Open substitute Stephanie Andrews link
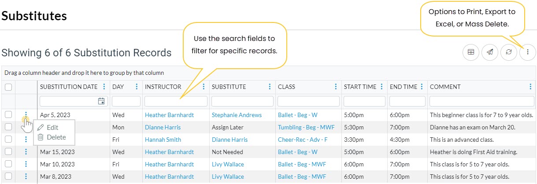Viewport: 537px width, 184px height. click(237, 115)
